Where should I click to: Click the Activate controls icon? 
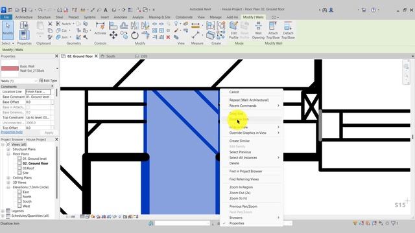tap(101, 28)
